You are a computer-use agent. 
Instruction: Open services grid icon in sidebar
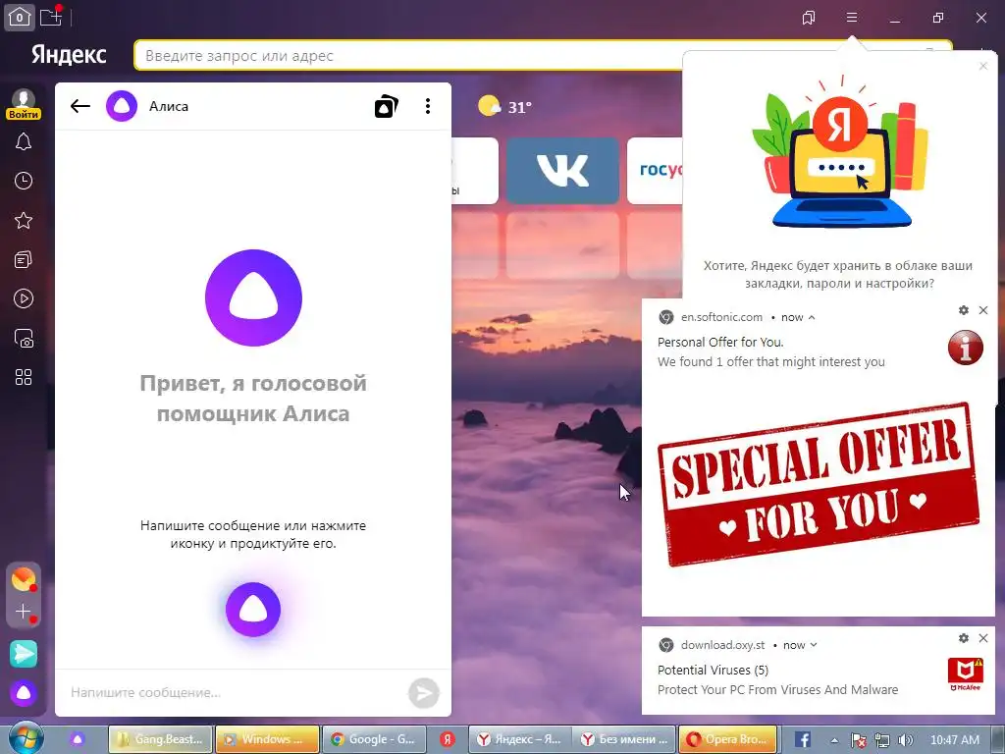pyautogui.click(x=24, y=377)
